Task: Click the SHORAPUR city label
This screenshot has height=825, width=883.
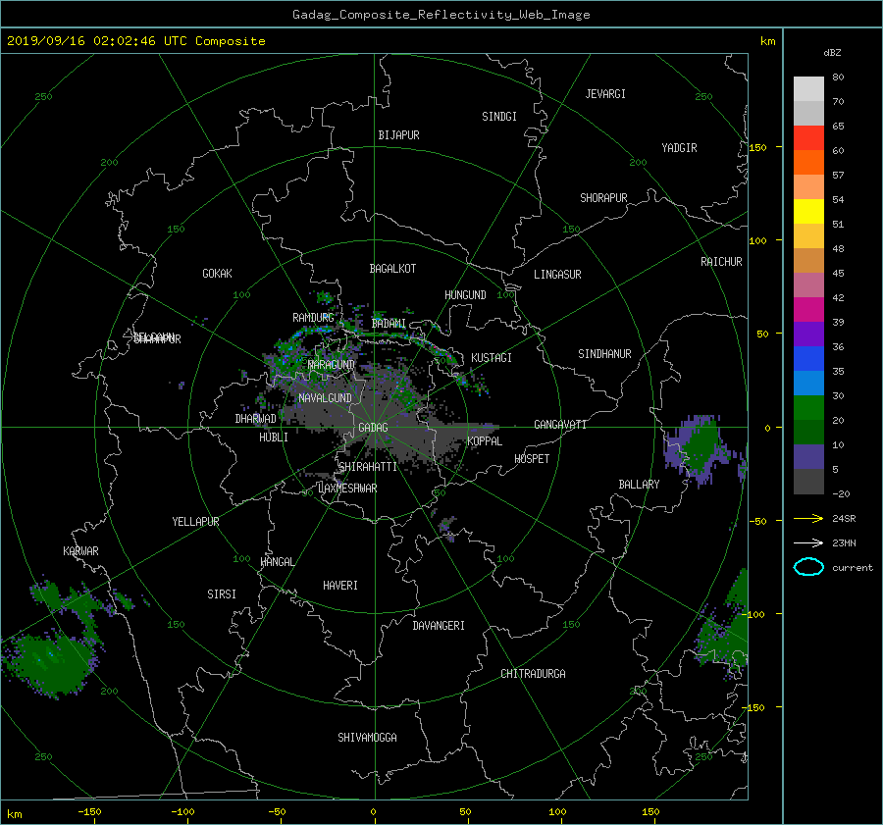Action: 603,198
